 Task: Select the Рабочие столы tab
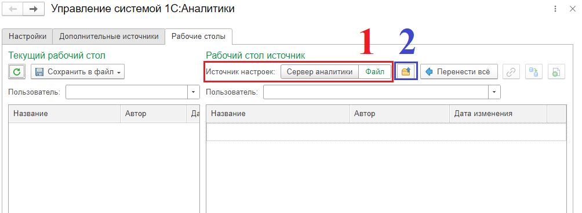point(199,37)
